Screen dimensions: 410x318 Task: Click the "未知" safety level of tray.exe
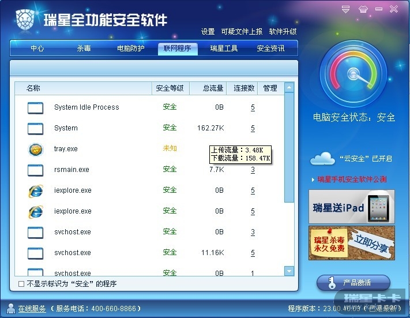point(170,148)
